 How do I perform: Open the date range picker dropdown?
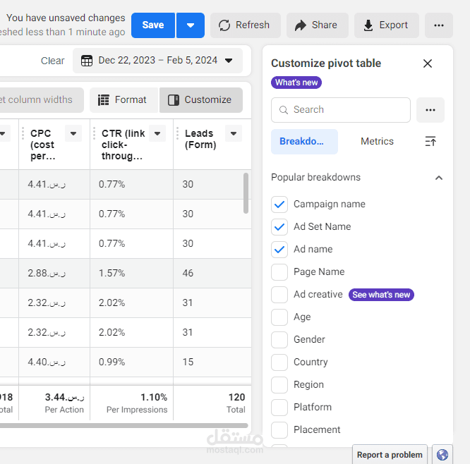157,61
